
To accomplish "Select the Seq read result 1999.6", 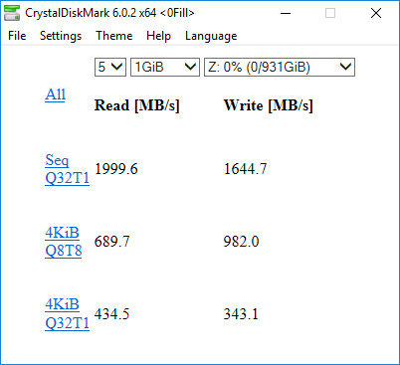I will click(x=116, y=169).
